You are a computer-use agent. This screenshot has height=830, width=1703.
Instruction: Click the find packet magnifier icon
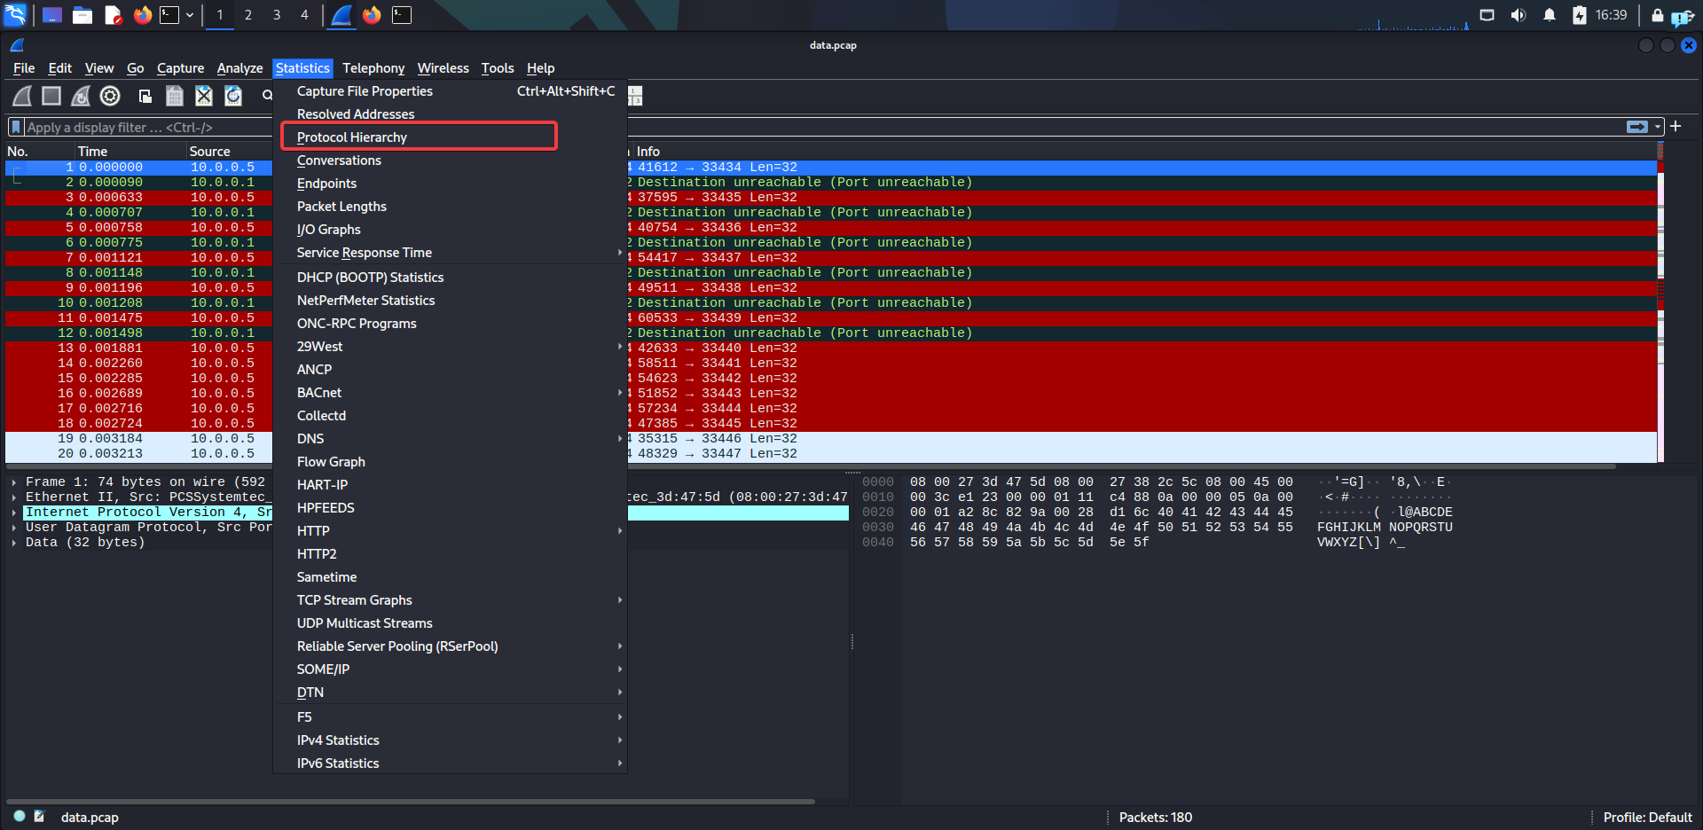266,96
